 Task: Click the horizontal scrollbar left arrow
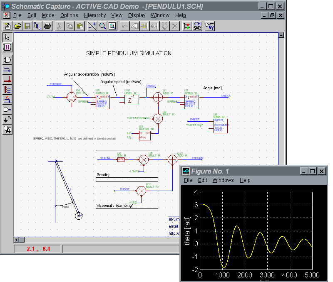[x=17, y=240]
